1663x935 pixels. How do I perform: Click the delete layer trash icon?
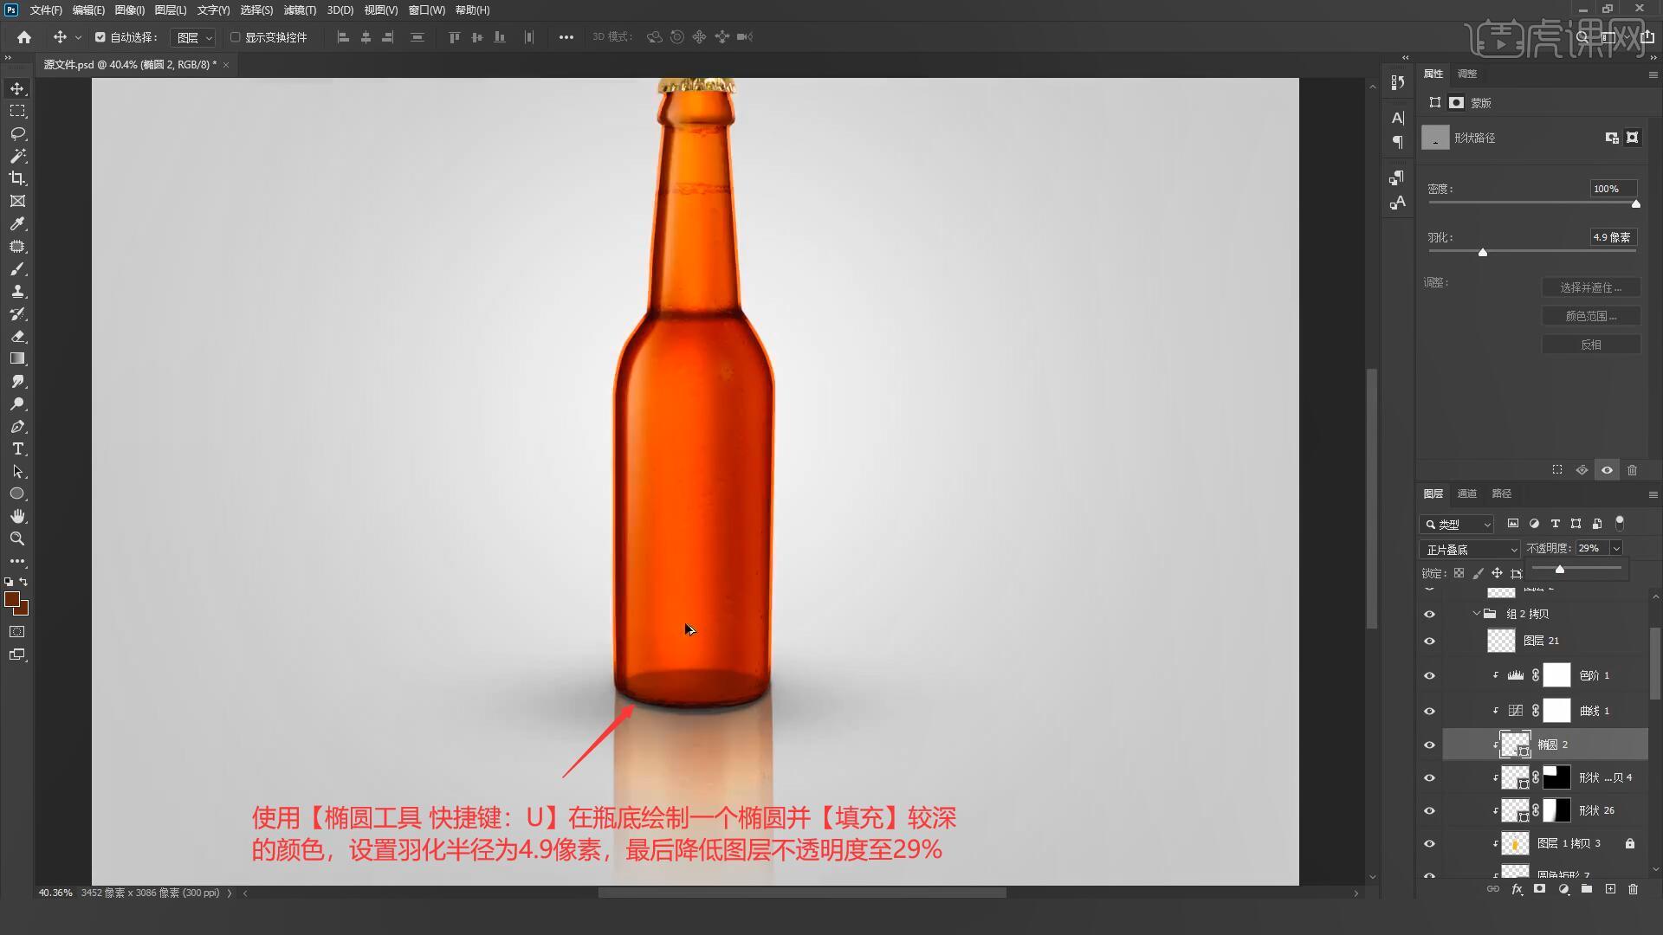point(1633,889)
